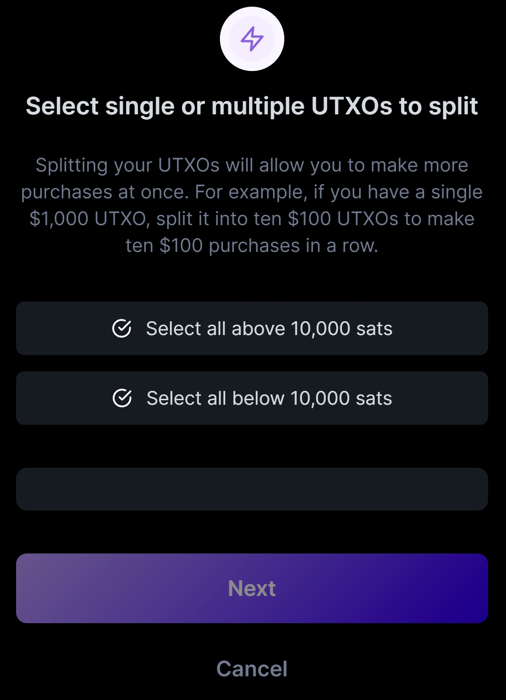Click the check-circle icon beside "below 10,000 sats"
506x700 pixels.
coord(122,398)
